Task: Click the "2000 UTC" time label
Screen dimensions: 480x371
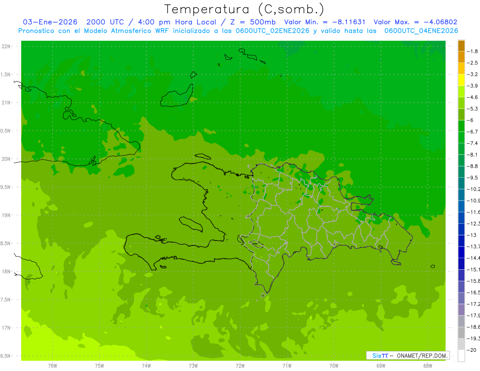Action: coord(105,22)
